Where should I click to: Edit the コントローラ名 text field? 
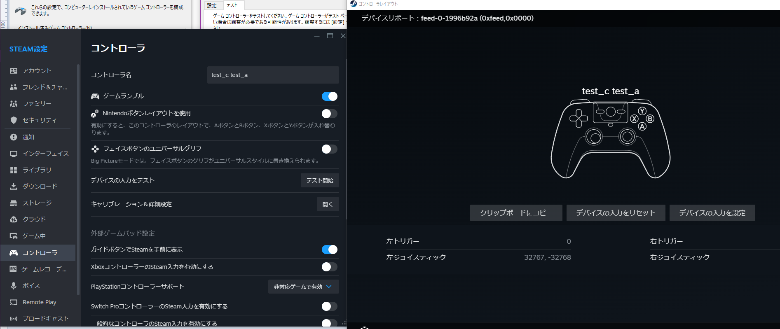[273, 75]
